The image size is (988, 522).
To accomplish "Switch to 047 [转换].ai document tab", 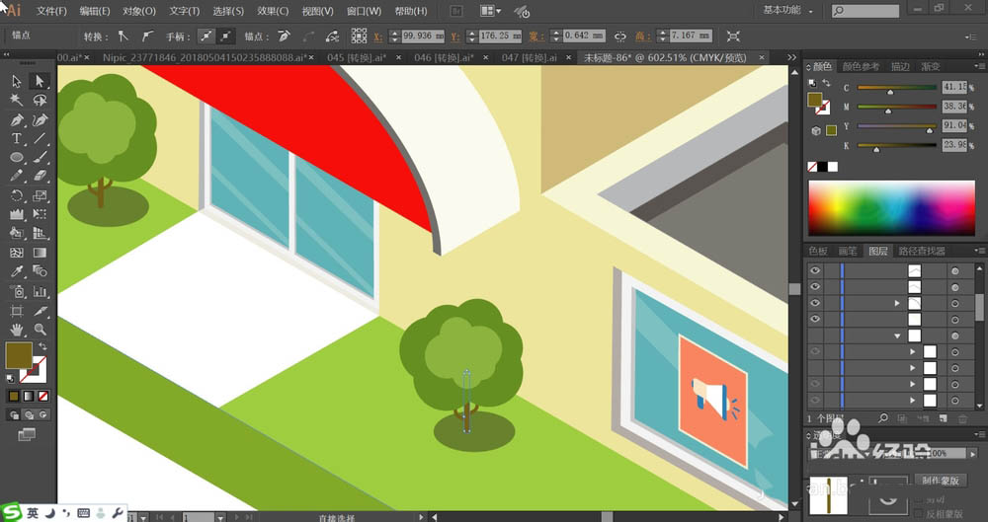I will coord(530,58).
